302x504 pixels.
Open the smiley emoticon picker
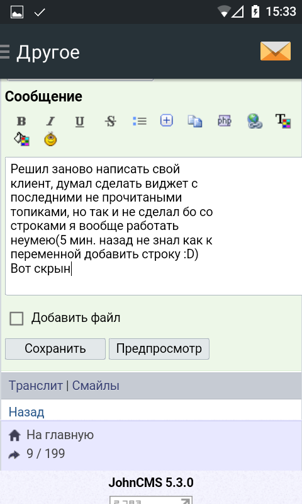(50, 139)
